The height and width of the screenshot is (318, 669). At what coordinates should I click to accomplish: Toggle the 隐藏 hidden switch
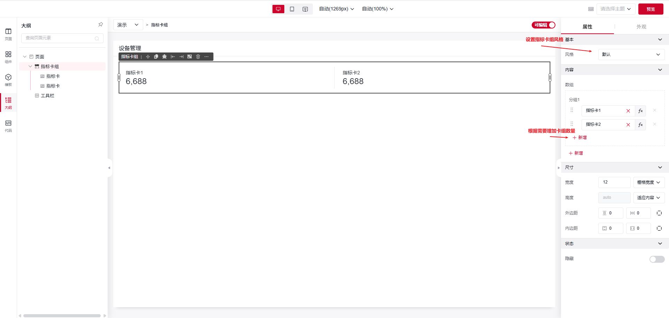point(657,259)
